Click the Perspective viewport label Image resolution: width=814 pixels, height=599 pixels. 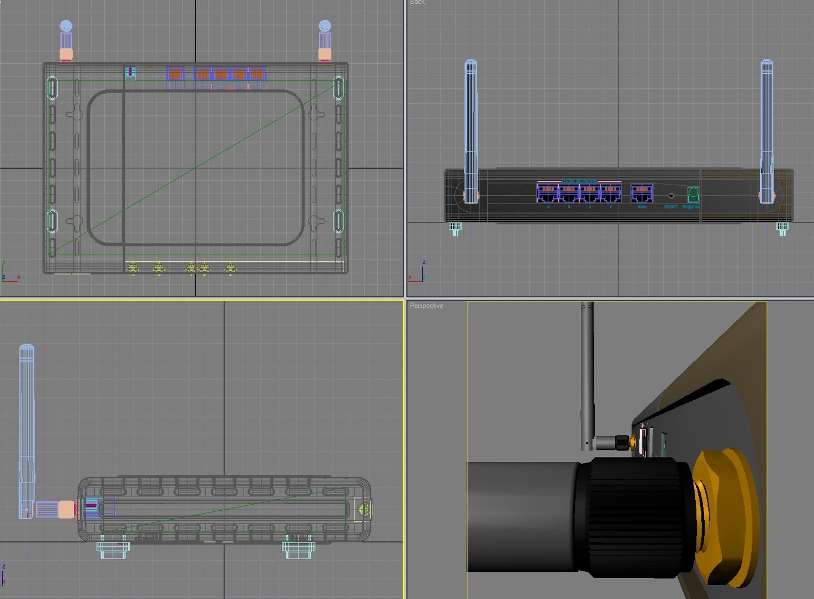point(426,306)
